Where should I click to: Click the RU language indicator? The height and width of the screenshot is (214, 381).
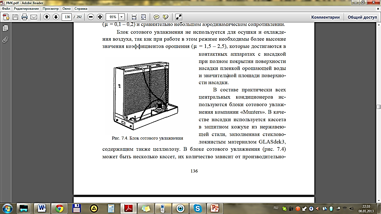pyautogui.click(x=276, y=208)
